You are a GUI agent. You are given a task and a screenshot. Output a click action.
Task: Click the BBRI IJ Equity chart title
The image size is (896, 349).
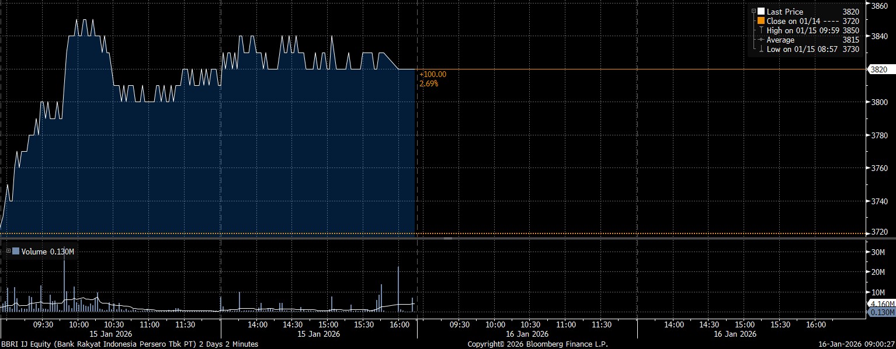pos(129,344)
